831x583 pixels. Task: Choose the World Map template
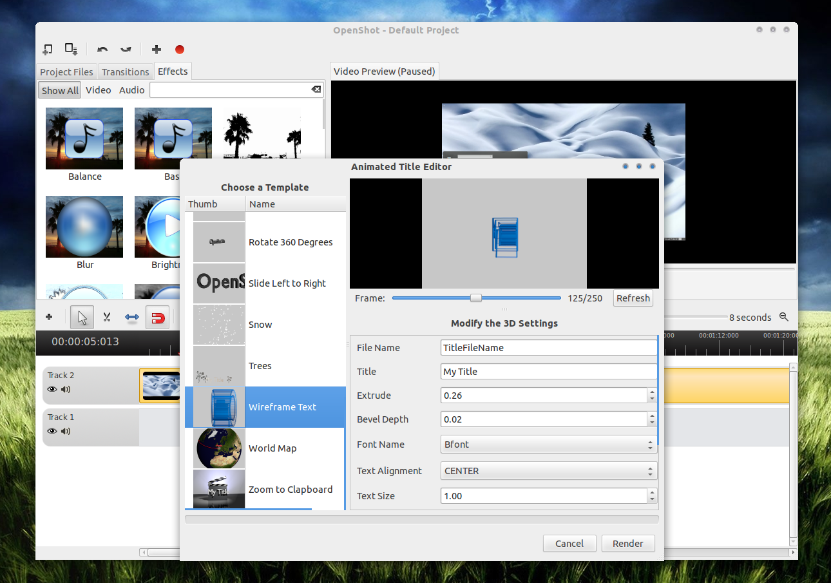pyautogui.click(x=265, y=448)
